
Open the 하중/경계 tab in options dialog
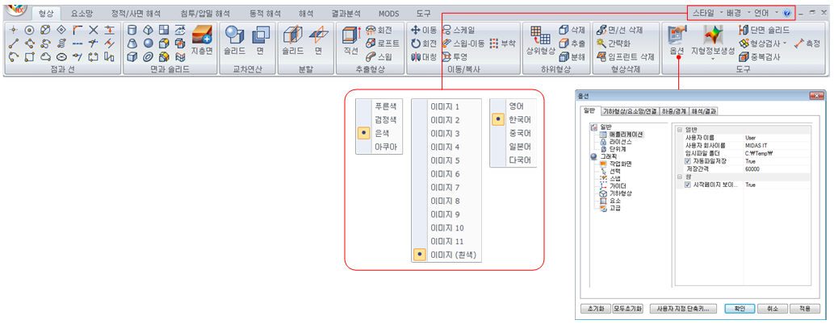[x=673, y=111]
